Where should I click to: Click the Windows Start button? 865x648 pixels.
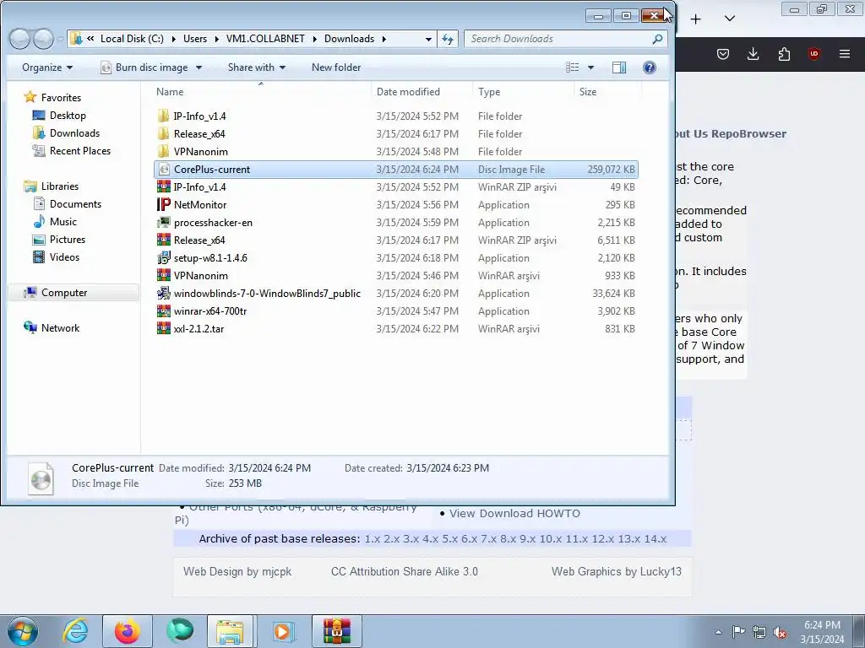pos(22,631)
